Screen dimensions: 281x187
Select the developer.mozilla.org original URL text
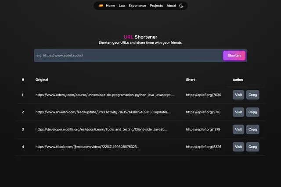tap(101, 130)
